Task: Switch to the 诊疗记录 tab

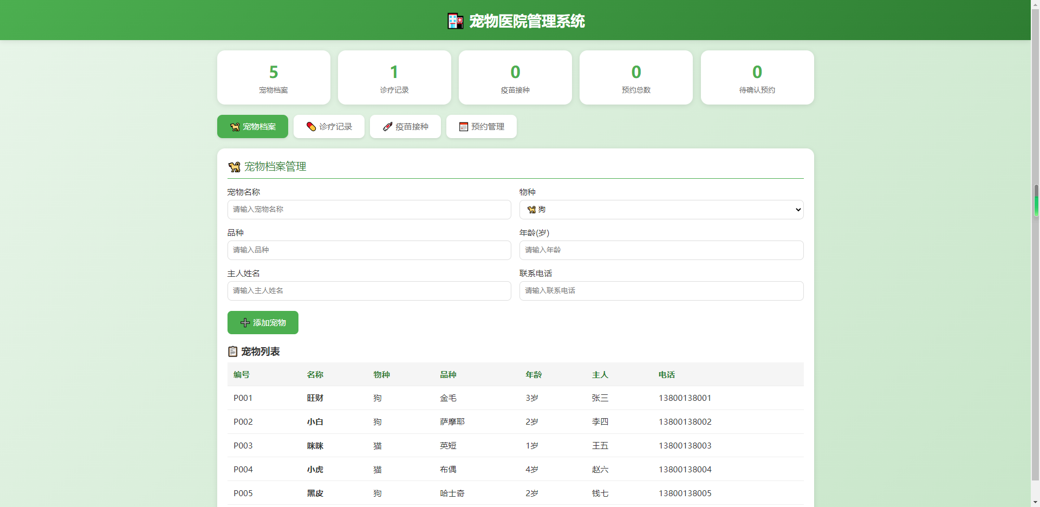Action: point(329,127)
